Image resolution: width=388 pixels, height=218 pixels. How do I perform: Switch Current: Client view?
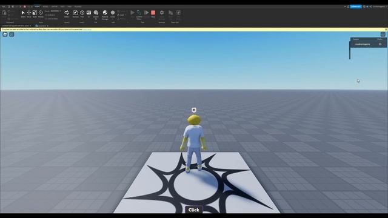click(x=139, y=15)
